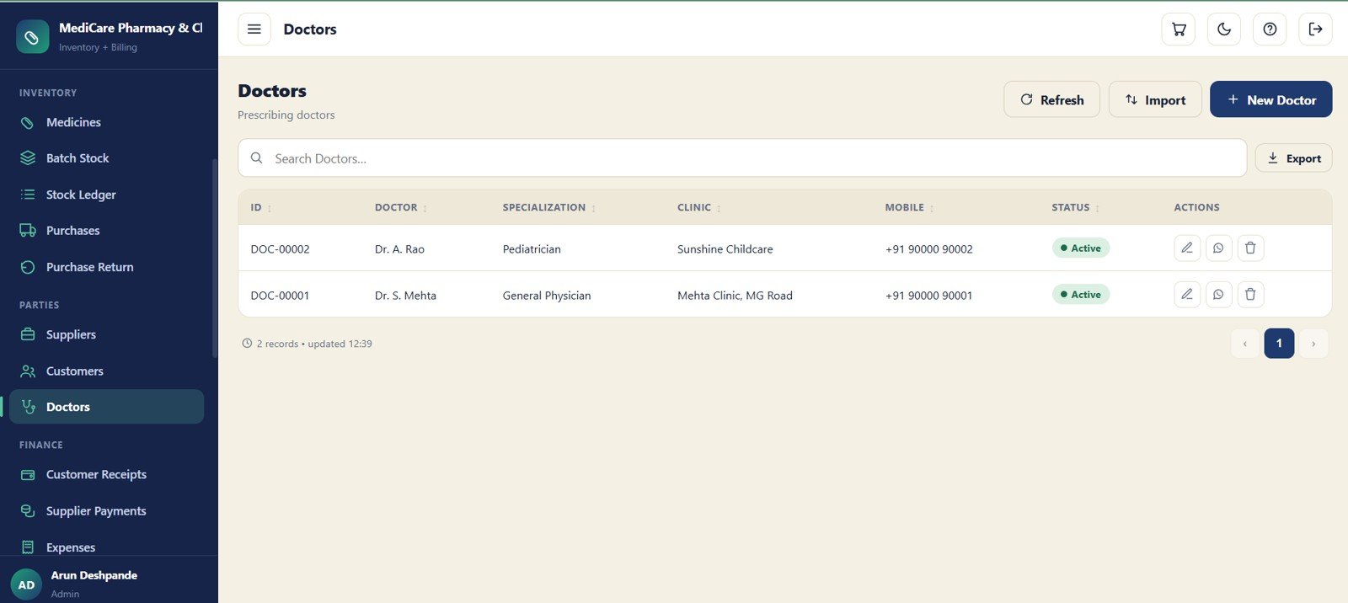Click the Export button
This screenshot has height=603, width=1348.
coord(1293,158)
